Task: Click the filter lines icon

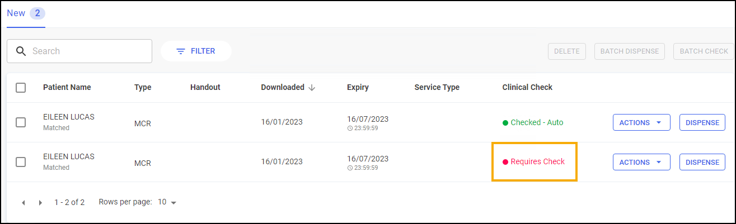Action: [181, 51]
